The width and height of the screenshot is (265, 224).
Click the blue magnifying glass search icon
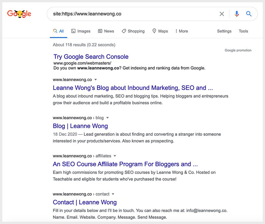(249, 14)
